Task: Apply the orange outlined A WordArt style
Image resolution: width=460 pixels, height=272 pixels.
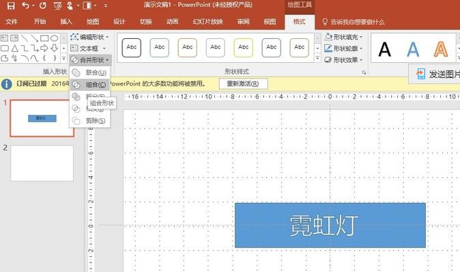Action: [x=441, y=49]
